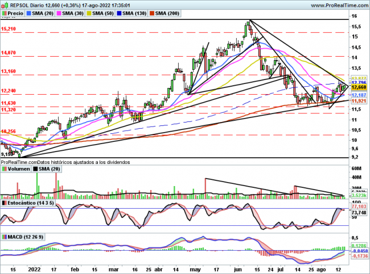Image resolution: width=370 pixels, height=274 pixels.
Task: Open the www.ProRealTime.com link
Action: click(335, 5)
